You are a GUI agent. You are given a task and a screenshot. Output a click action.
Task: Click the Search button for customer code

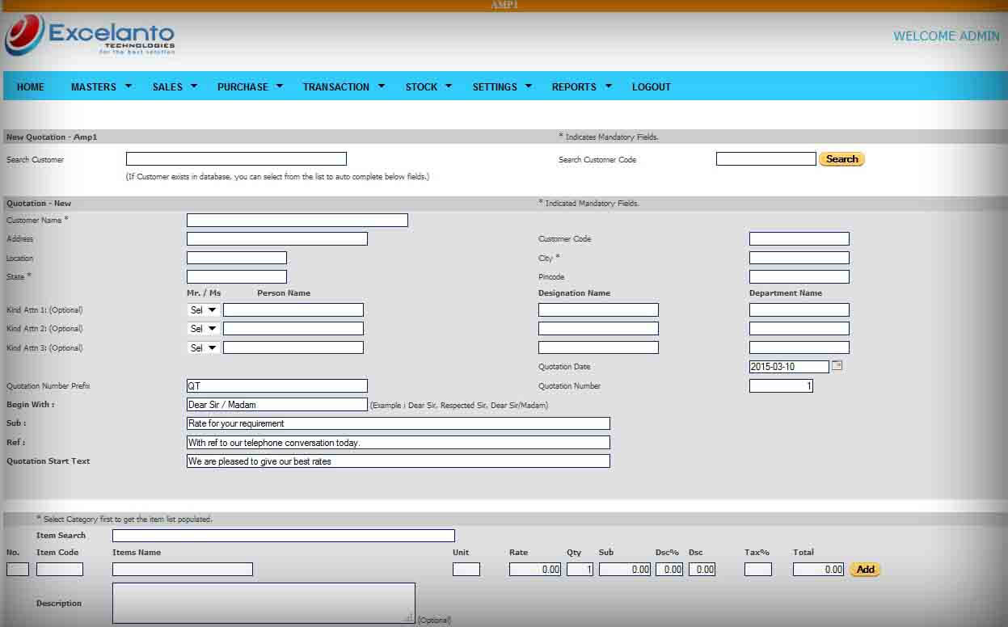coord(841,158)
